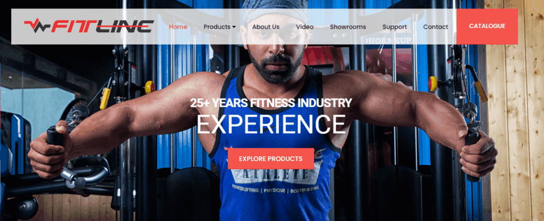Click the wooden wall panel on right
The image size is (544, 221).
(515, 114)
